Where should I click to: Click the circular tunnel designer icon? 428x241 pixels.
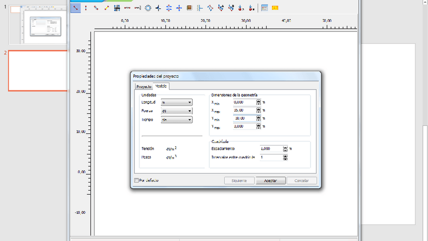(x=148, y=8)
